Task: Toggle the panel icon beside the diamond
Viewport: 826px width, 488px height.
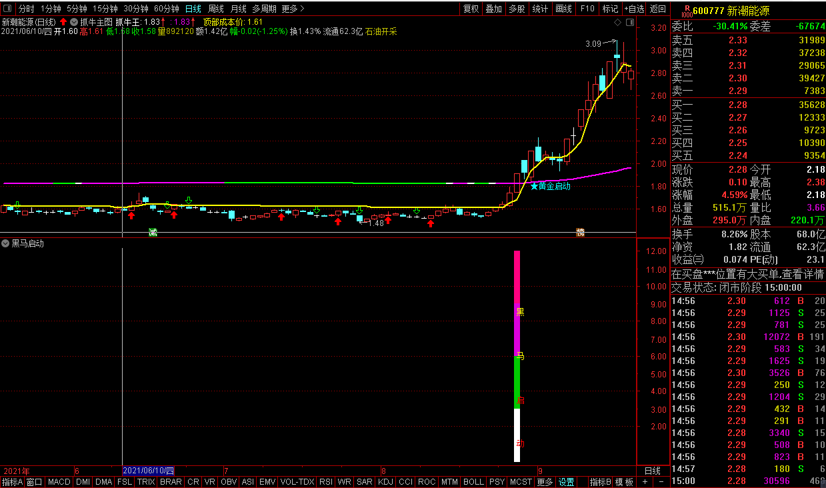Action: tap(629, 23)
